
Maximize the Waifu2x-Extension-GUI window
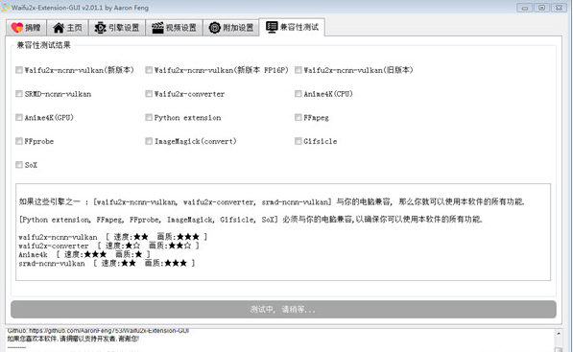click(541, 8)
